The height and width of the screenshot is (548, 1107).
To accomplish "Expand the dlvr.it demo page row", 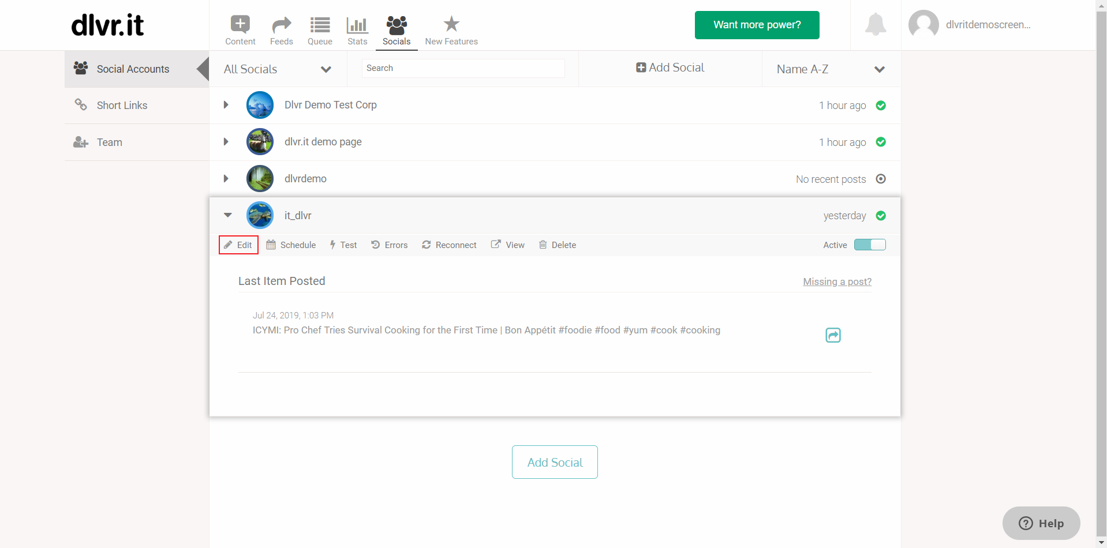I will (x=226, y=142).
